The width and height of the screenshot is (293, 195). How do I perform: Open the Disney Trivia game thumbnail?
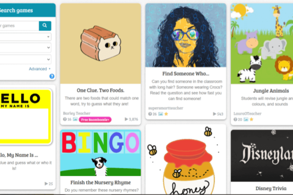[x=262, y=156]
